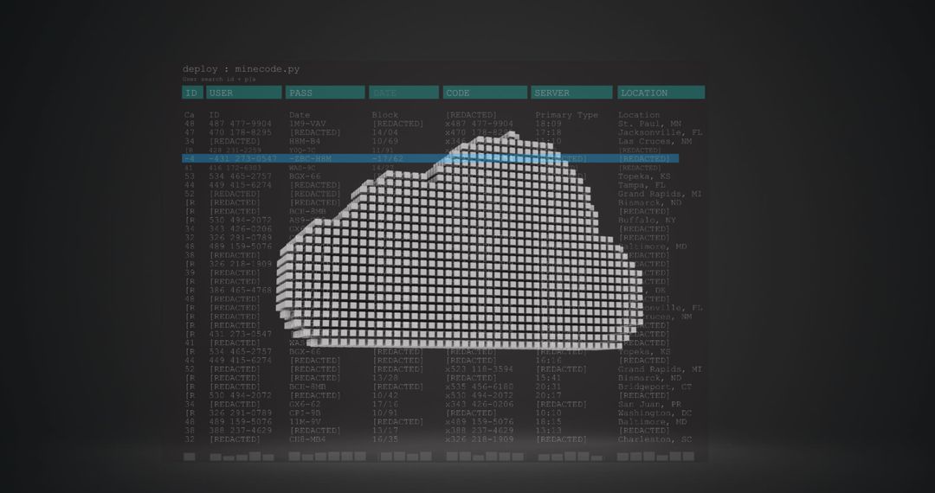
Task: Select server time '18:09'
Action: (x=548, y=124)
